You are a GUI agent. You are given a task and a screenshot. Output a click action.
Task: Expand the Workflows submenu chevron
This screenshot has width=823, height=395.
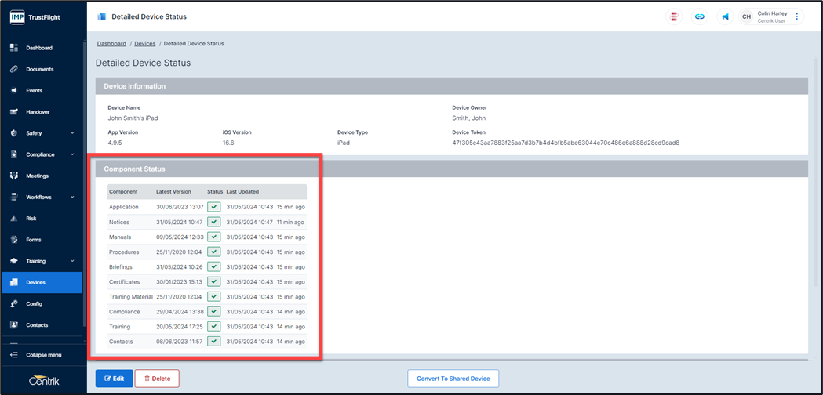tap(72, 197)
